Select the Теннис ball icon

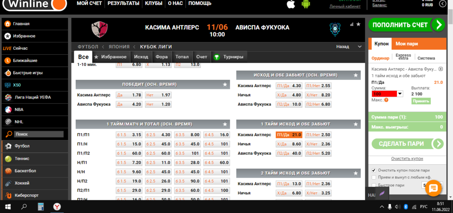[x=8, y=158]
